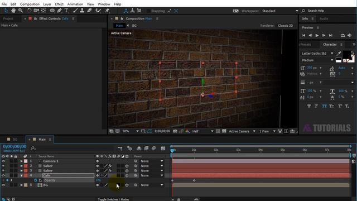Open the Active Camera view dropdown
Viewport: 357px width, 201px height.
[x=242, y=131]
